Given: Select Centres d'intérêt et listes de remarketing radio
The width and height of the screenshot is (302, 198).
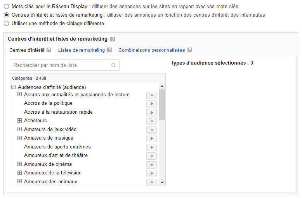Looking at the screenshot, I should click(x=6, y=15).
